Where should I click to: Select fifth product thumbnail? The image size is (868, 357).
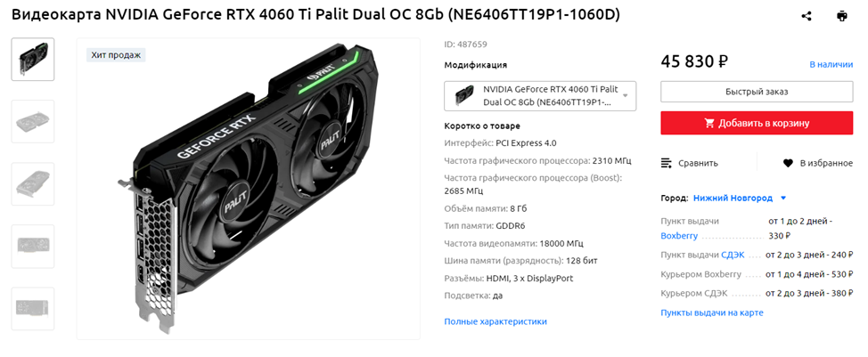point(33,308)
